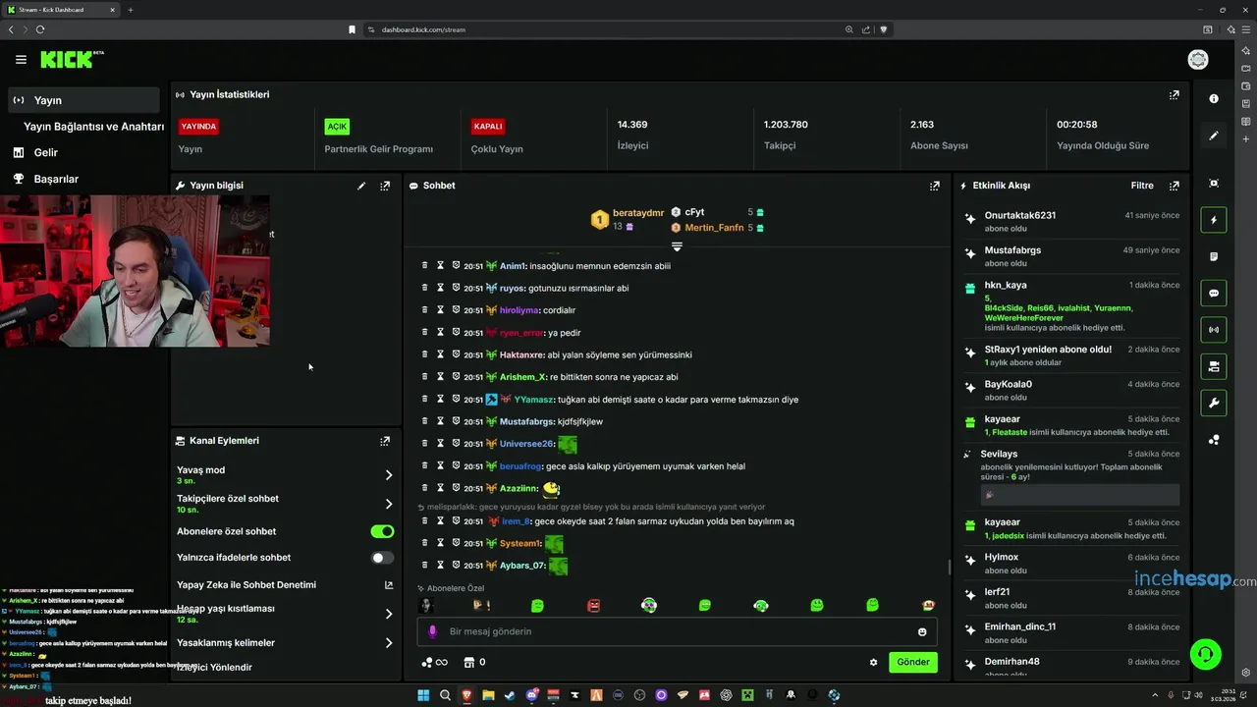Click the YAYINDA live status badge
The width and height of the screenshot is (1257, 707).
(x=198, y=127)
